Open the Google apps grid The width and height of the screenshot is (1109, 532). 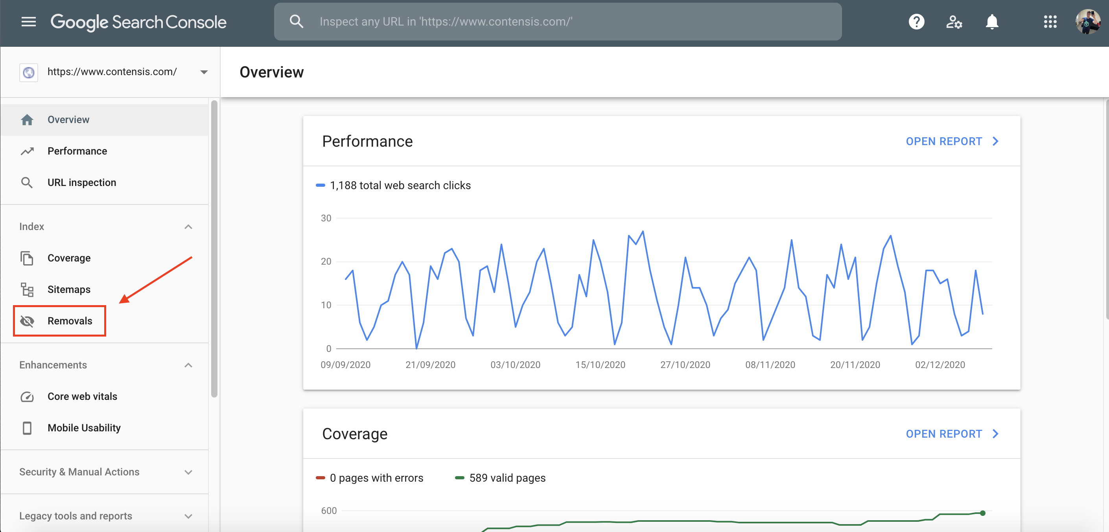(x=1050, y=22)
